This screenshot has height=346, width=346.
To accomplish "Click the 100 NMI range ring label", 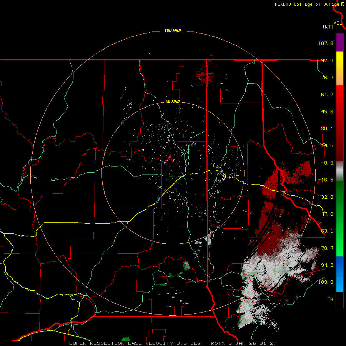I will (x=173, y=30).
